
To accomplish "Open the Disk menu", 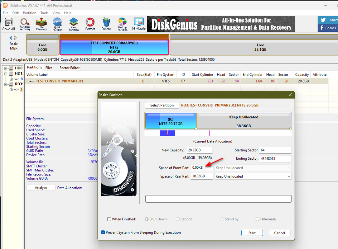I will click(x=16, y=13).
